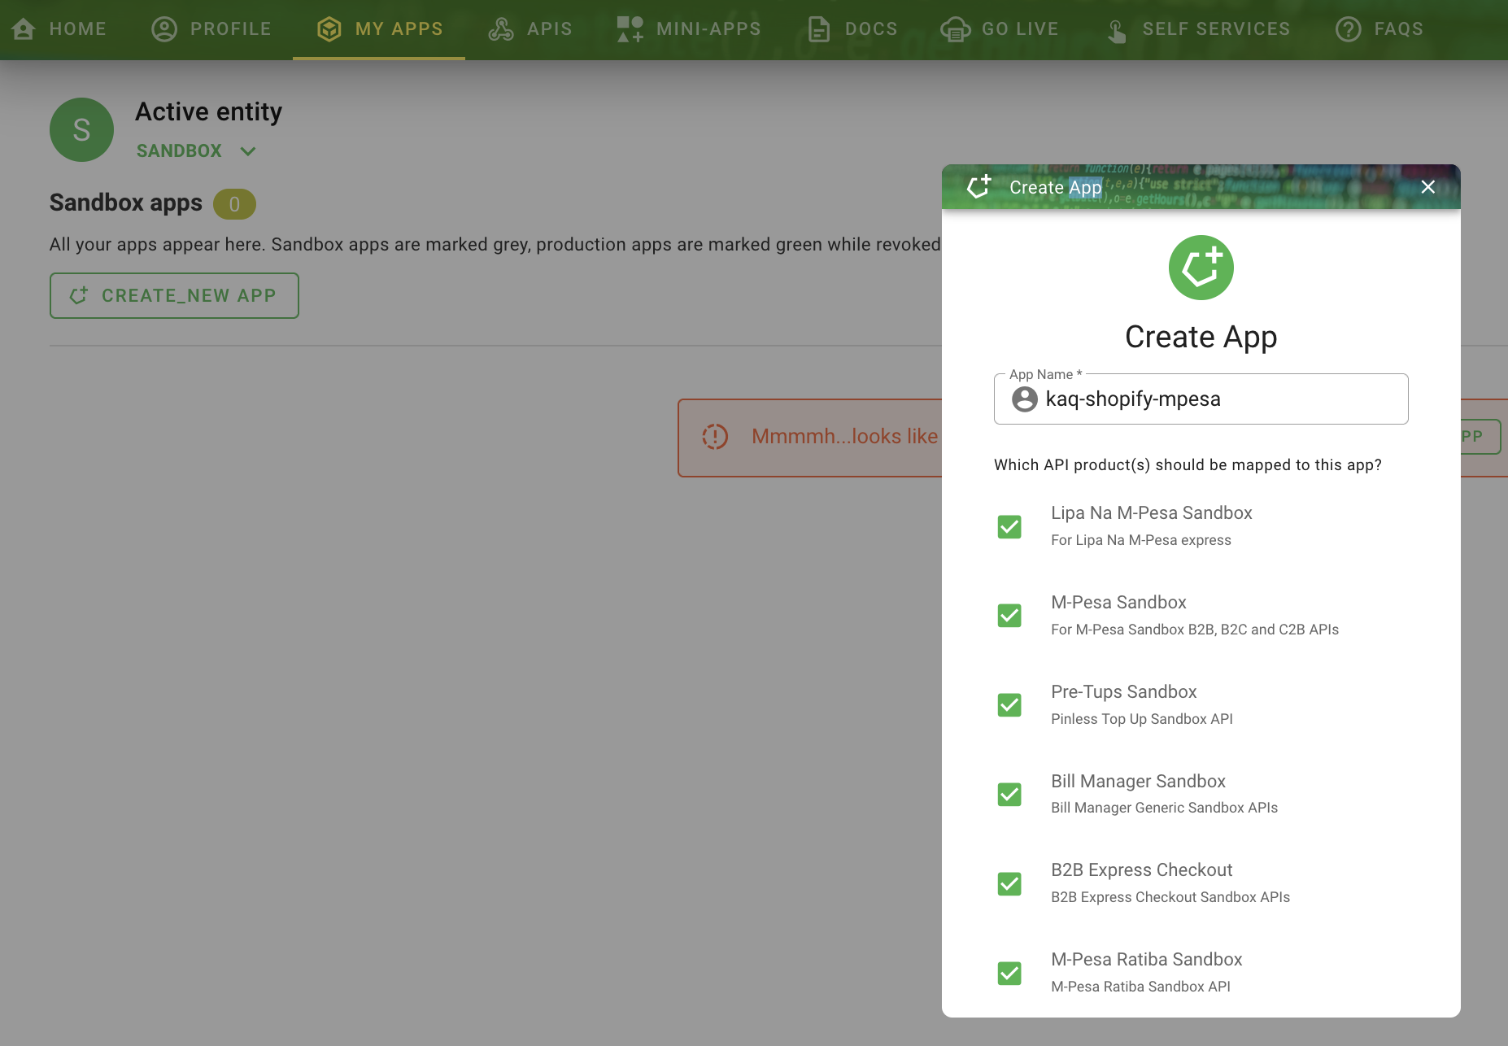Go to the Home tab
Screen dimensions: 1508x1046
[x=59, y=29]
